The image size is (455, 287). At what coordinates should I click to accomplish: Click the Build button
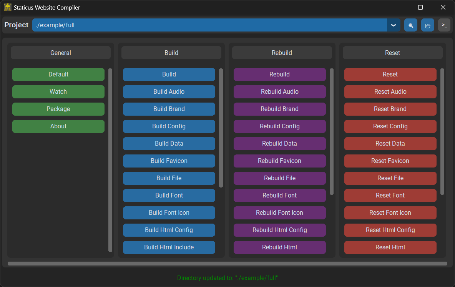click(169, 75)
